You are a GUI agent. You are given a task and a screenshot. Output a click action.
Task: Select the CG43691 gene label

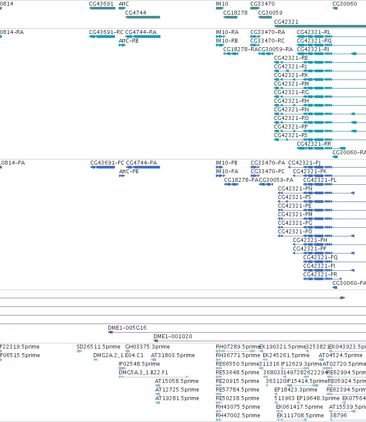(x=101, y=4)
